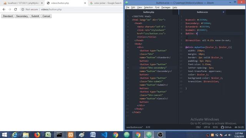The image size is (246, 138).
Task: Click the Submit button on the web page
Action: (35, 16)
